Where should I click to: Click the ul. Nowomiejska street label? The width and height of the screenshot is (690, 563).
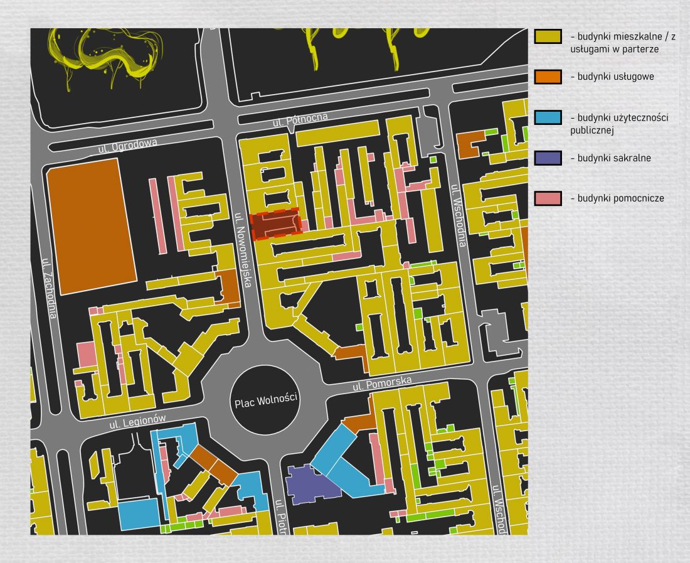click(243, 250)
